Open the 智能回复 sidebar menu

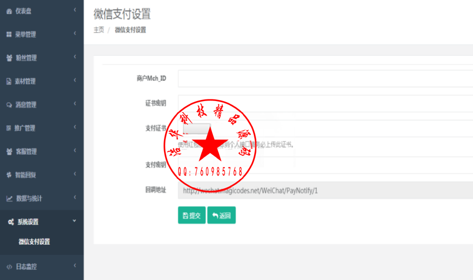click(x=42, y=175)
